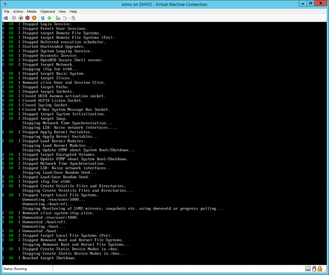Viewport: 329px width, 275px height.
Task: Click 'Stopped Create Static Device Nodes in /dev.' line
Action: (x=71, y=249)
